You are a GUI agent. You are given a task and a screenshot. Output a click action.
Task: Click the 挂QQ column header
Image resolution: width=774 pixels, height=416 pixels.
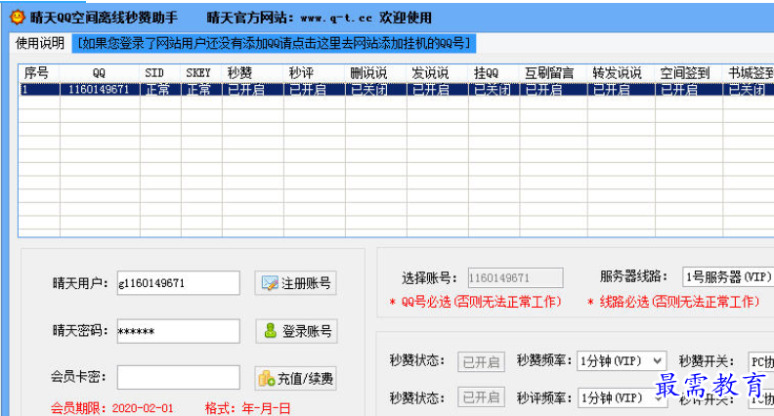[494, 73]
